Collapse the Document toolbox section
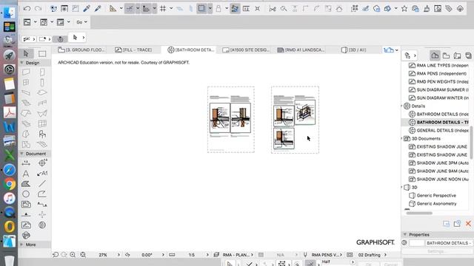The height and width of the screenshot is (266, 474). tap(21, 154)
